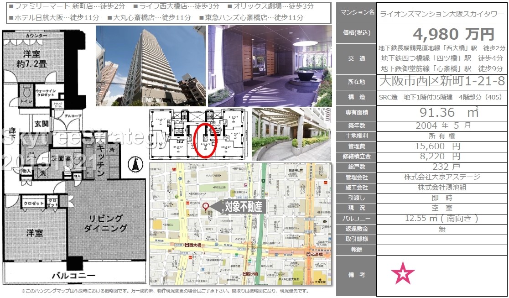Click the 専有面積 header cell

(356, 113)
